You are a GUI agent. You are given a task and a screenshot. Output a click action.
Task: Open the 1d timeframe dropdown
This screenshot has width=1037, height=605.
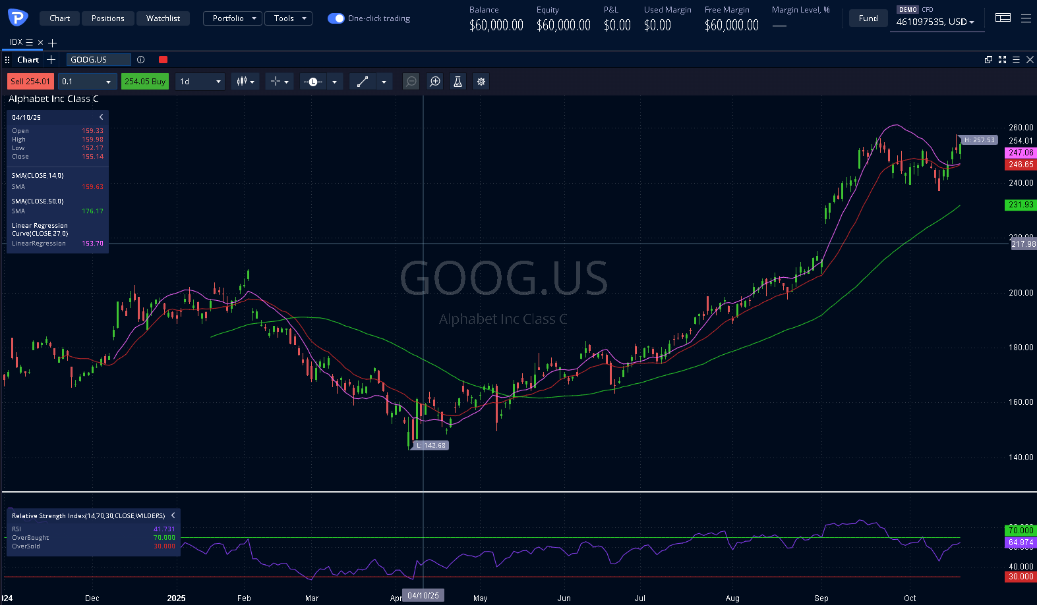[200, 82]
